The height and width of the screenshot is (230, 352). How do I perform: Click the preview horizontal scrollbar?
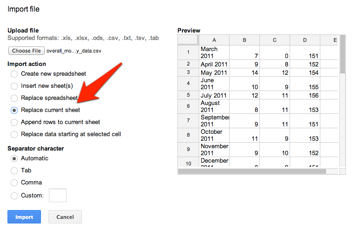point(252,171)
